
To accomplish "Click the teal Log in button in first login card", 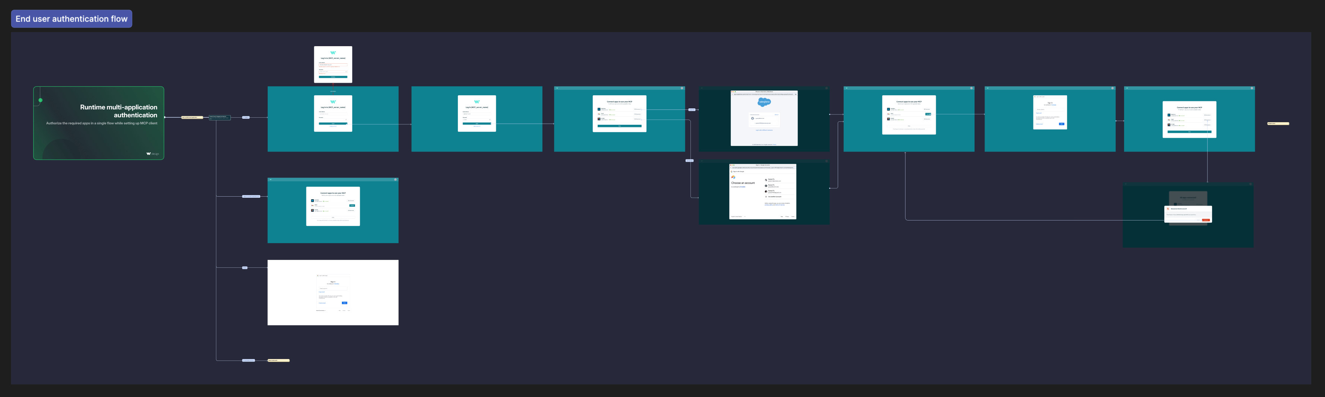I will pos(333,123).
